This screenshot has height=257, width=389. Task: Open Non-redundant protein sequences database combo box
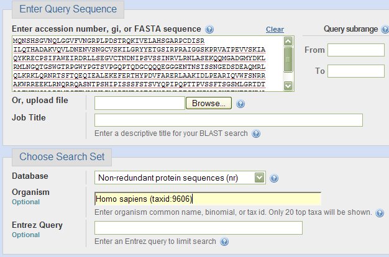pyautogui.click(x=180, y=178)
